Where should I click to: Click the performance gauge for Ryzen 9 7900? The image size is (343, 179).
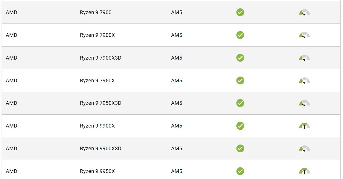304,12
